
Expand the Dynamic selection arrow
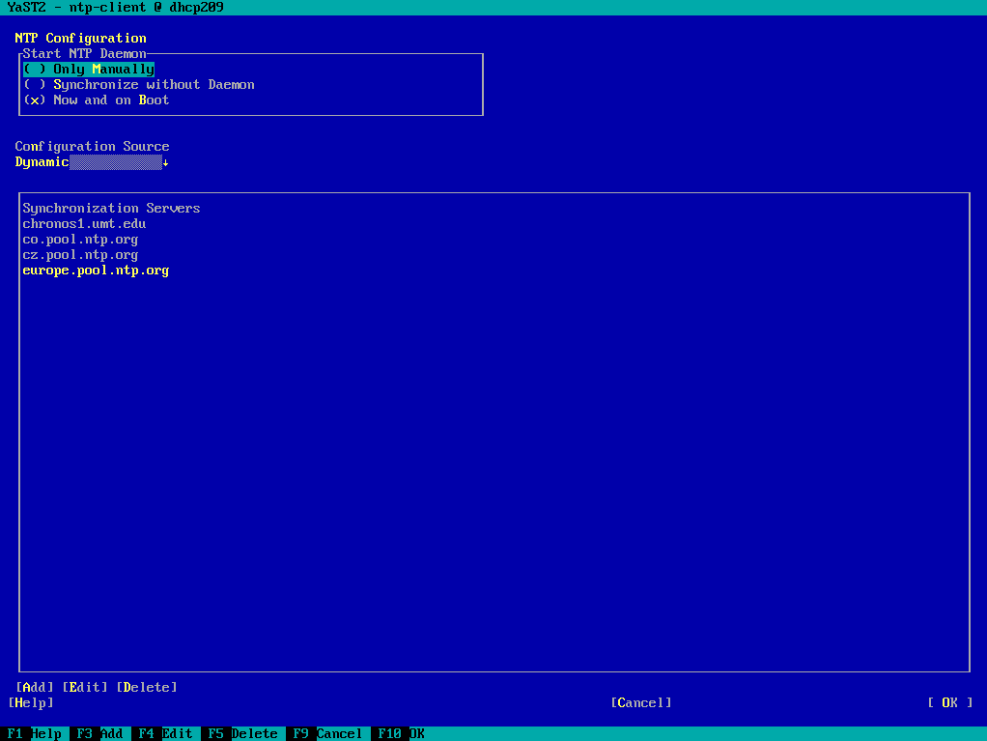point(166,161)
